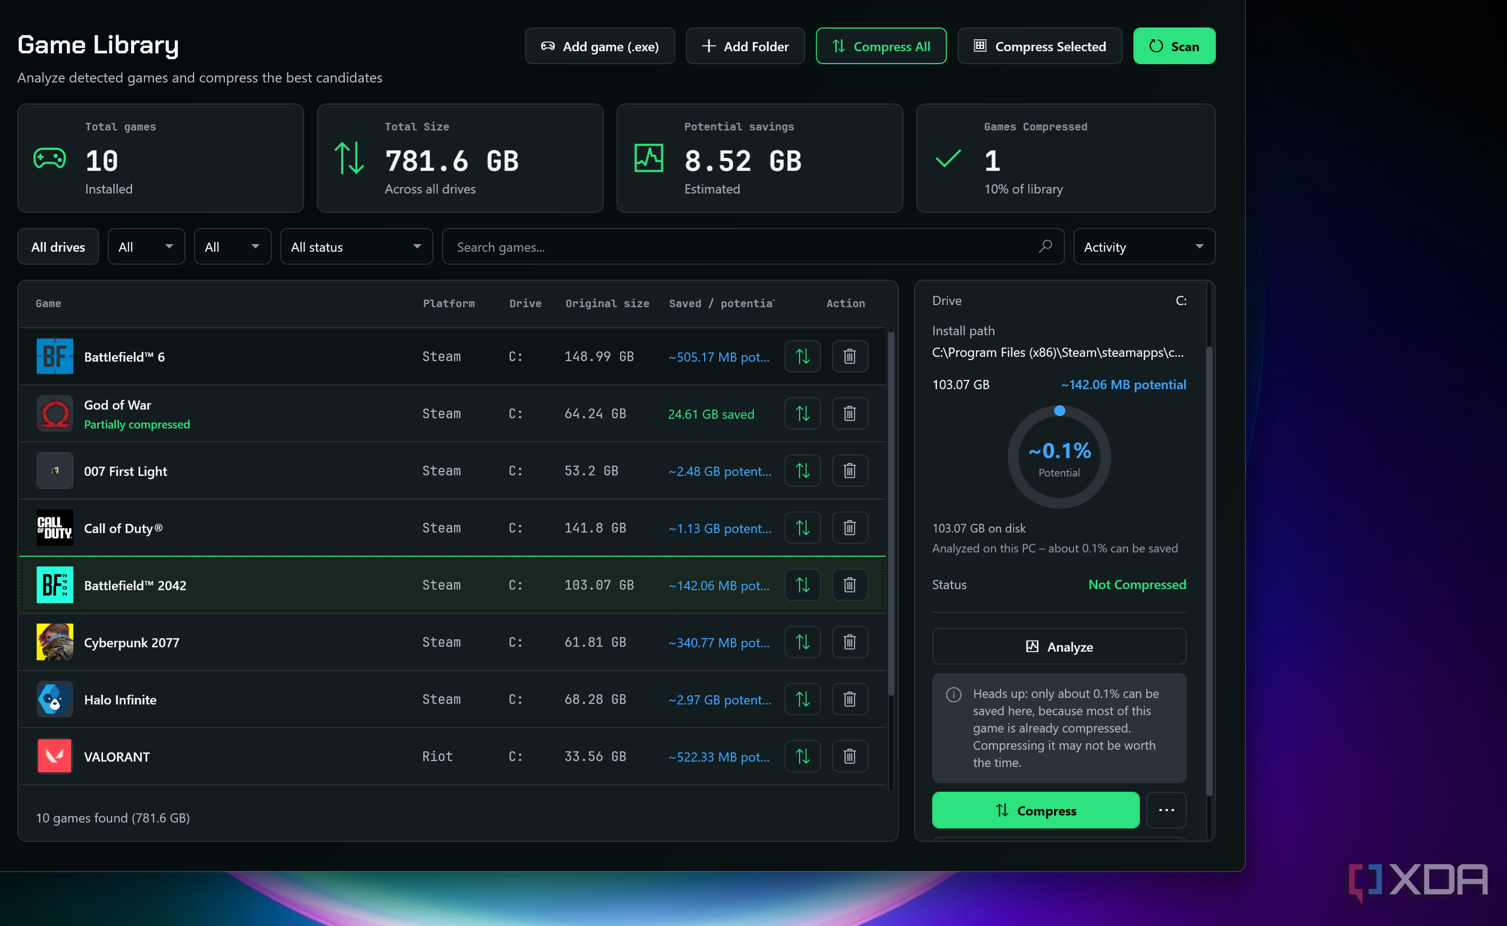
Task: Click the Compress Selected button
Action: coord(1040,46)
